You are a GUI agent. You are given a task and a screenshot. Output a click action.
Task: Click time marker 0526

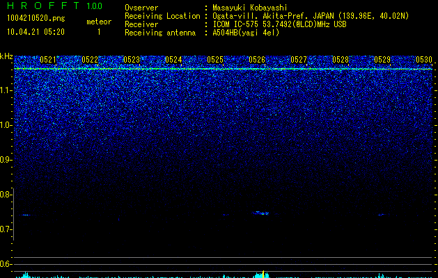pos(257,60)
